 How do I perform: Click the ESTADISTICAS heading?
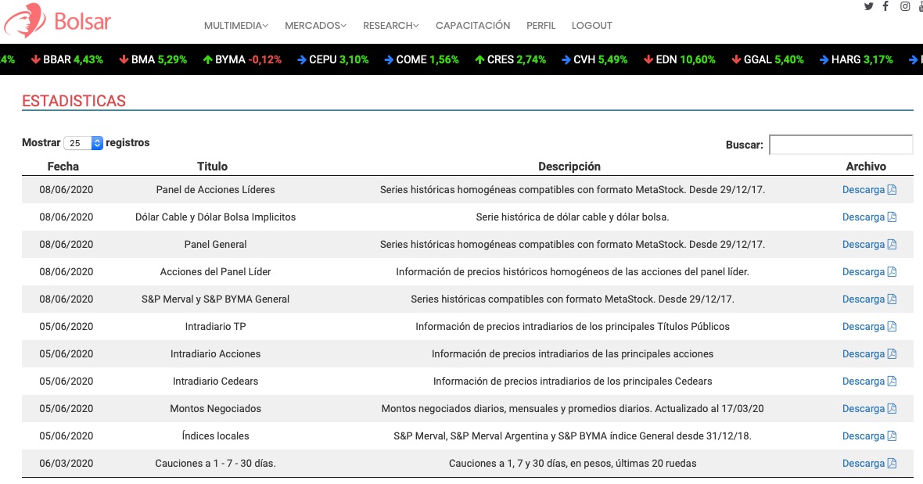[x=74, y=101]
